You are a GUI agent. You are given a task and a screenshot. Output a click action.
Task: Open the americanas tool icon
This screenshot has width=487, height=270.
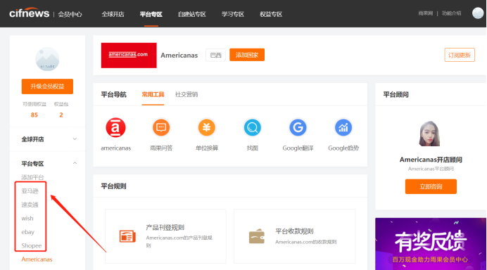[x=115, y=127]
